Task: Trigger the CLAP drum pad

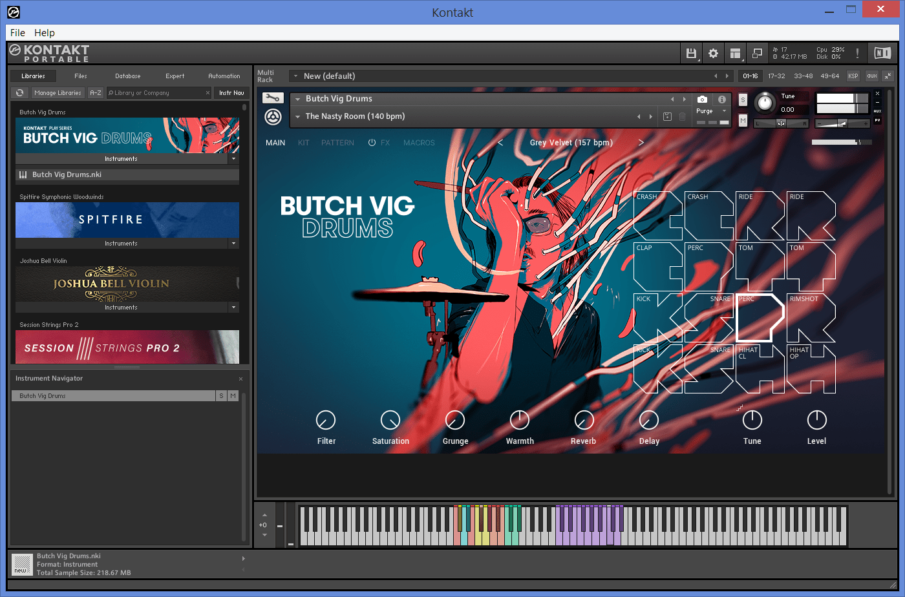Action: [658, 266]
